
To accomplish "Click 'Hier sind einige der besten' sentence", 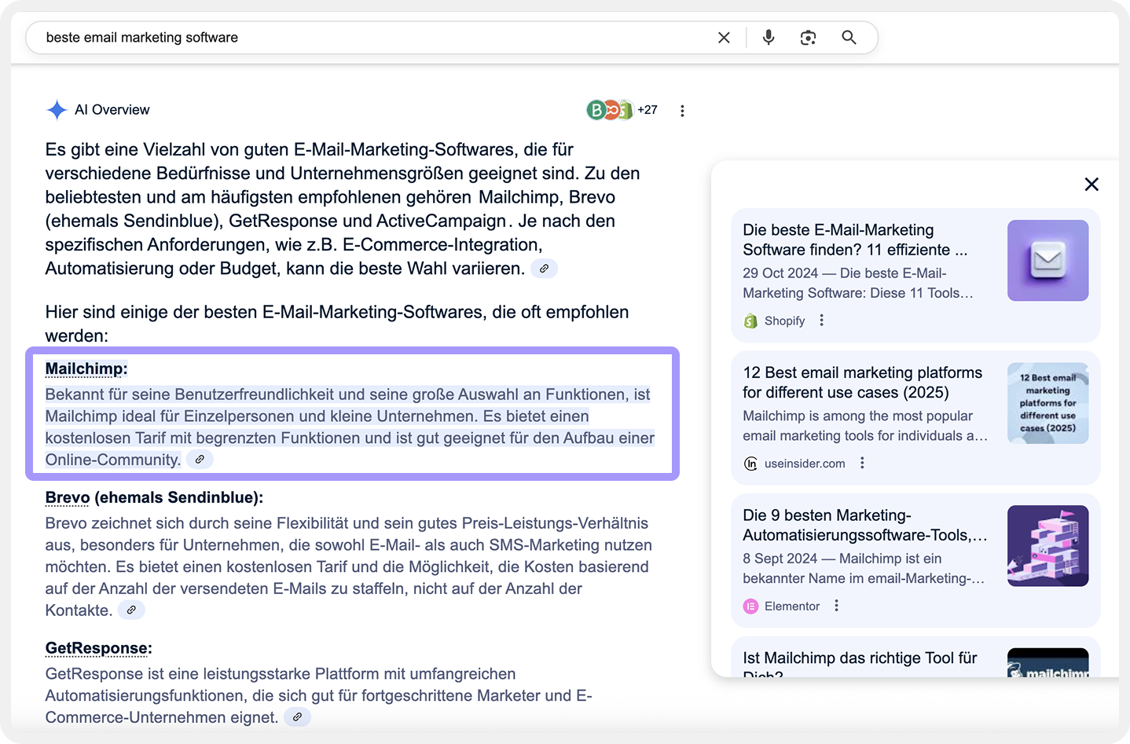I will pos(337,324).
